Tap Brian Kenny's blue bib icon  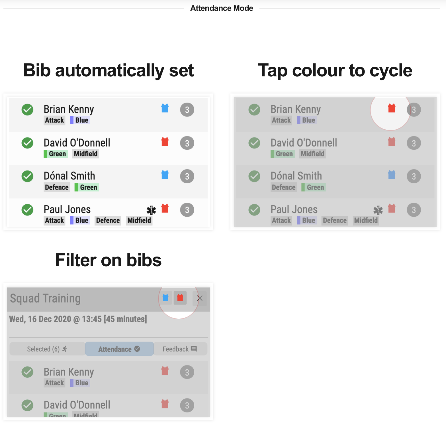point(165,108)
